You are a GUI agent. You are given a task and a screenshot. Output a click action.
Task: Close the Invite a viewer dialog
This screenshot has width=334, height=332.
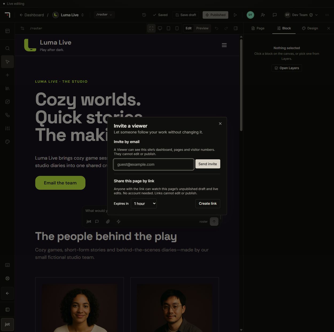coord(220,124)
